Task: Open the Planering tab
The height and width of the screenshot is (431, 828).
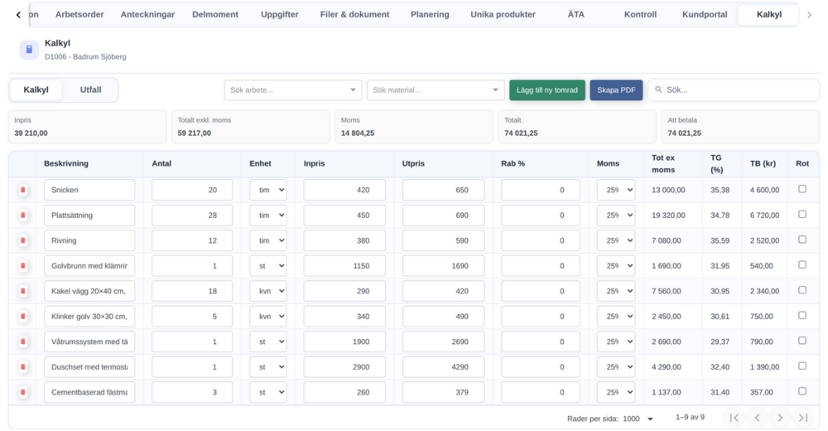Action: [430, 15]
